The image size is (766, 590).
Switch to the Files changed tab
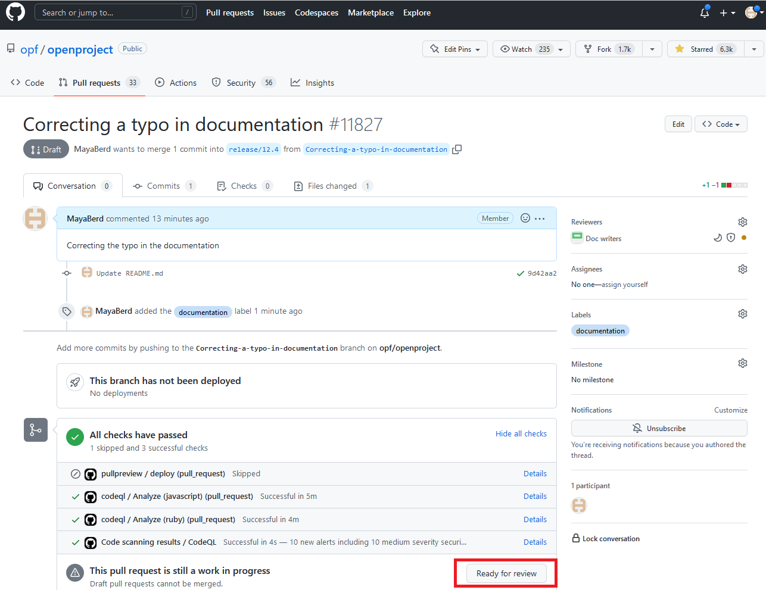point(332,186)
